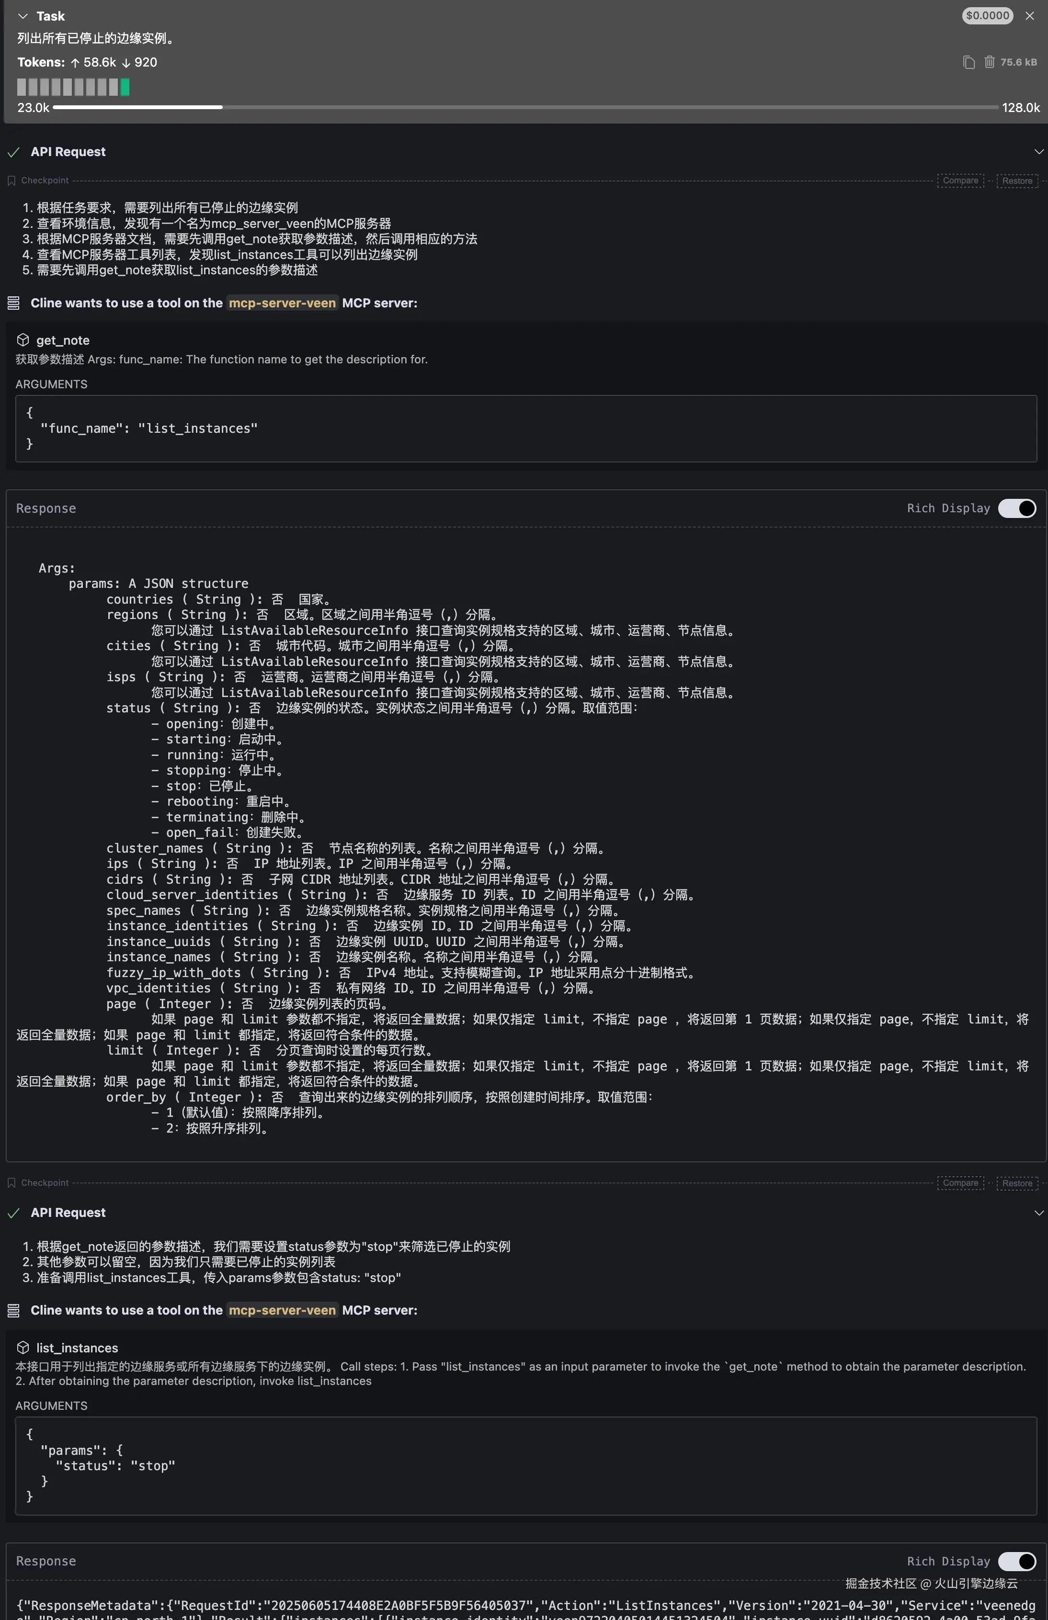
Task: Click the delete task trash icon
Action: (989, 62)
